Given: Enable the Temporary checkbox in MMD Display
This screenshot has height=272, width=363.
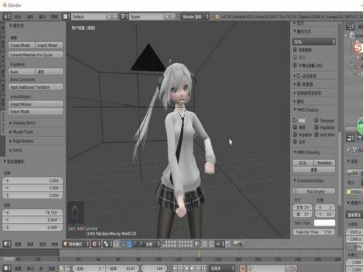Looking at the screenshot, I should click(x=316, y=120).
